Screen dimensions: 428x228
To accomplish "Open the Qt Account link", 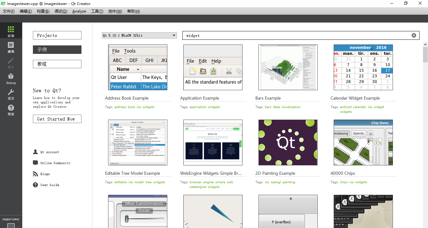I will [x=50, y=152].
